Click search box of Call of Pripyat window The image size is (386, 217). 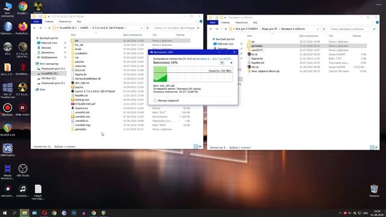(176, 28)
